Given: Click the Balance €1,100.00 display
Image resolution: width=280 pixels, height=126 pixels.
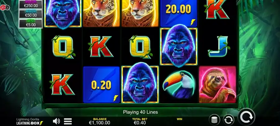Looking at the screenshot, I should [100, 121].
